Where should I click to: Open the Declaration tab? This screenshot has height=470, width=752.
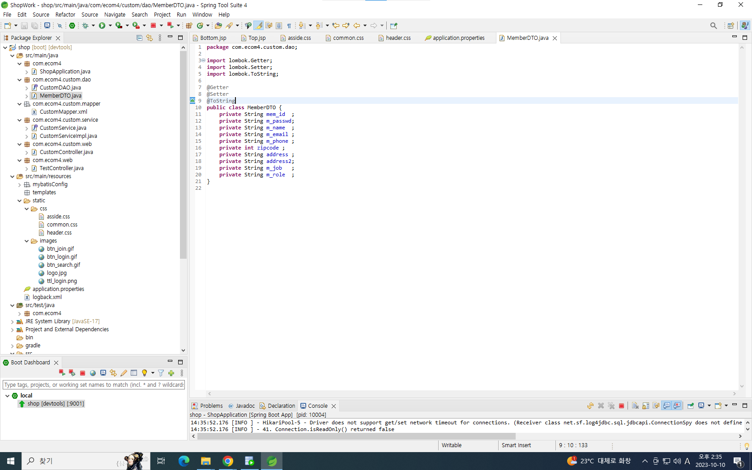click(x=277, y=406)
